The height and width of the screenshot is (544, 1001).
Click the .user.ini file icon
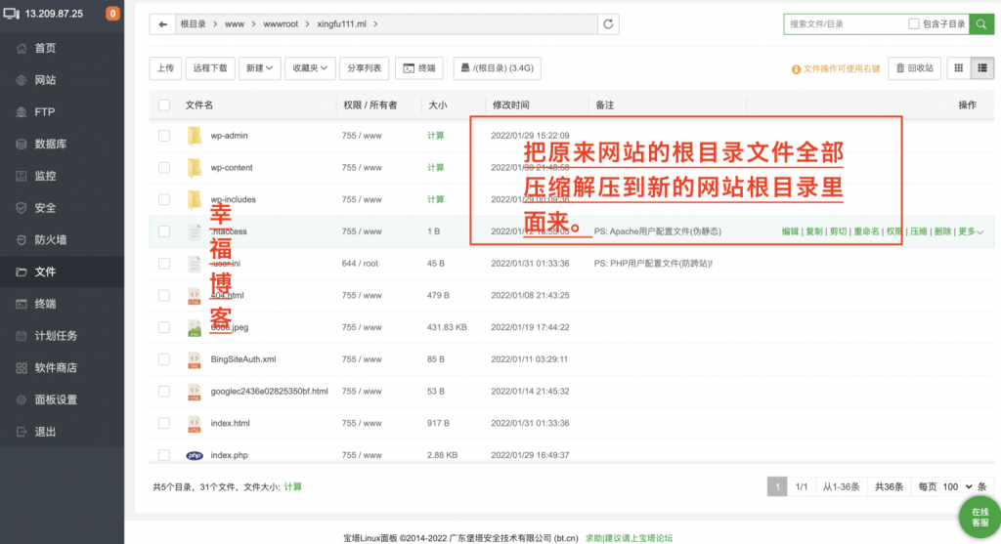pos(195,264)
